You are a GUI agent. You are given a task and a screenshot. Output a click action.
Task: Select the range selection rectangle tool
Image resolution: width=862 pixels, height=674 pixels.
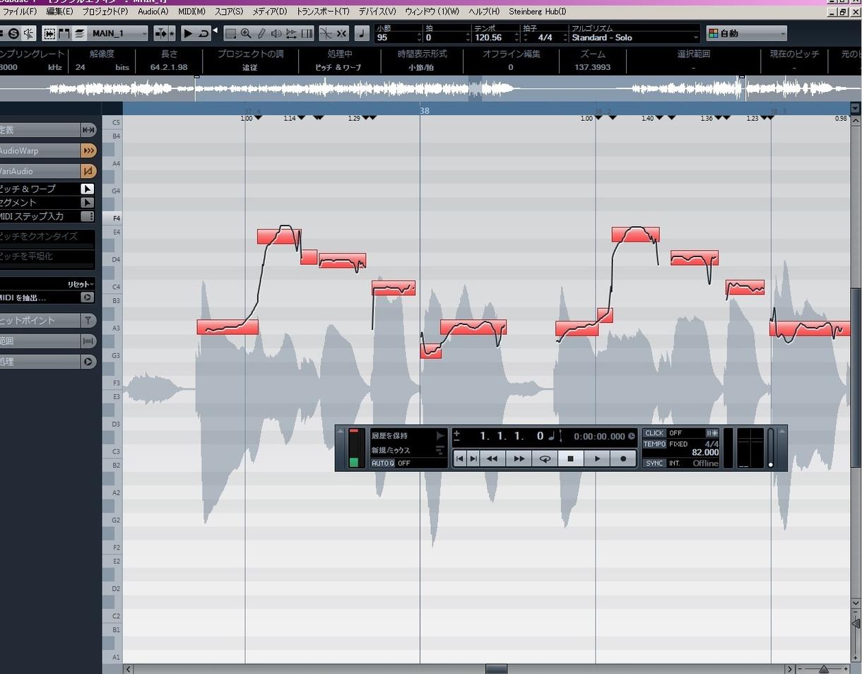coord(230,33)
